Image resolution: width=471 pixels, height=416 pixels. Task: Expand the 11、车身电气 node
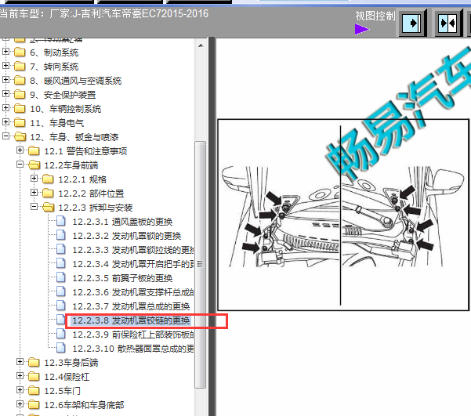point(5,122)
